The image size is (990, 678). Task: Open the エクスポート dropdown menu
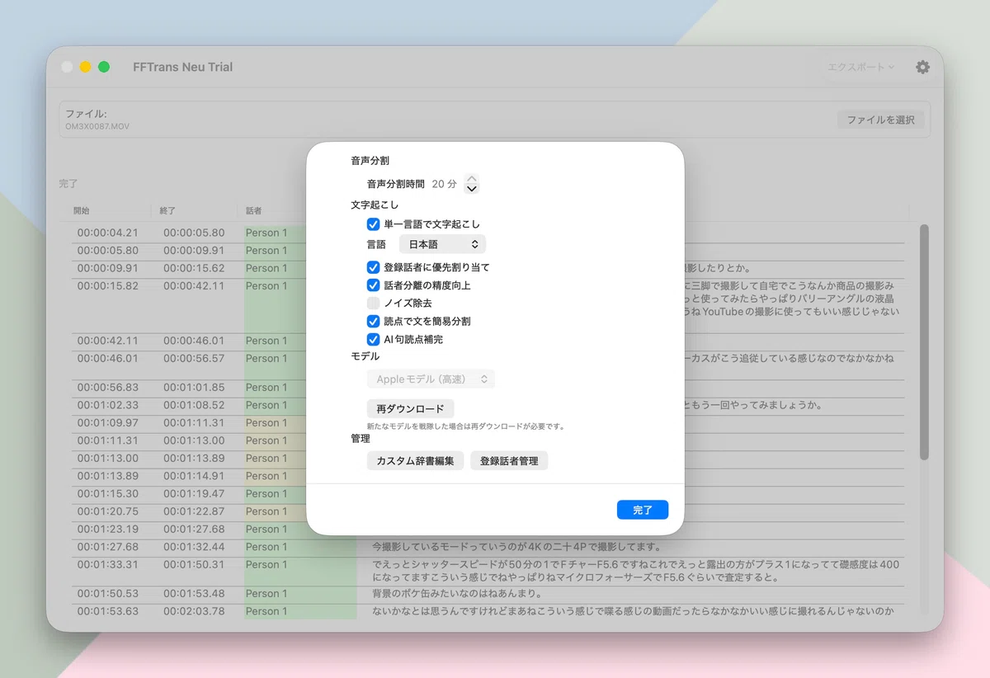(x=861, y=68)
